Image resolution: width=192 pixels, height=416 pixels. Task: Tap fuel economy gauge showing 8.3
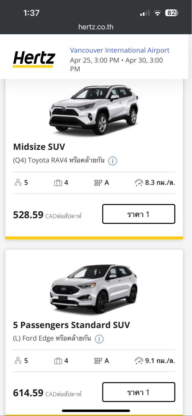point(139,183)
